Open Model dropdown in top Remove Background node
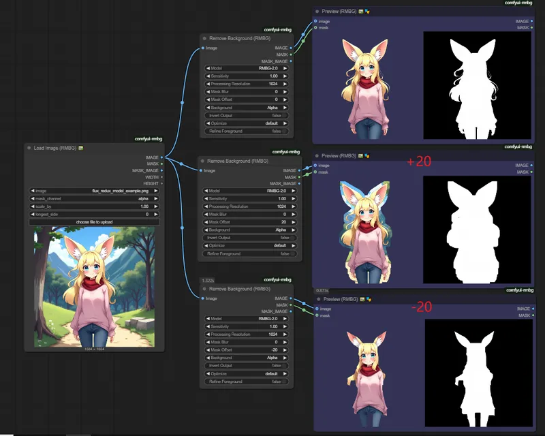545x436 pixels. pos(247,68)
